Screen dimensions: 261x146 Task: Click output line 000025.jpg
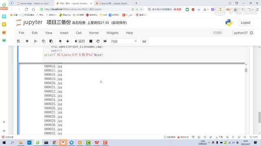coord(53,104)
